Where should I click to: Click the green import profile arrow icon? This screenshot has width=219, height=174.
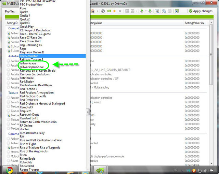pos(149,11)
